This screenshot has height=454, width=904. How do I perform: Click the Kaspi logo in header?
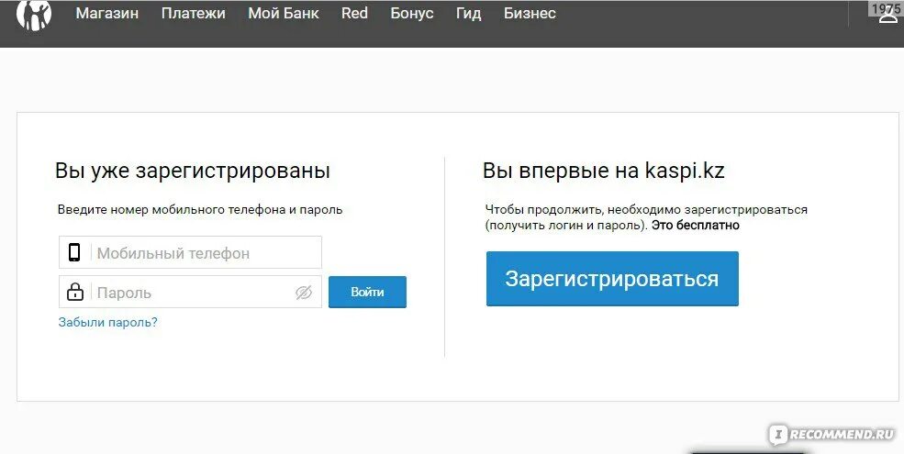pos(33,15)
